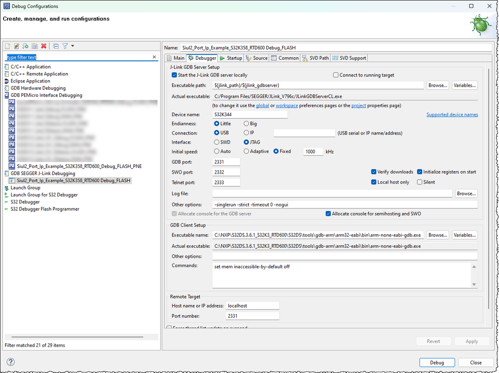Screen dimensions: 499x373
Task: Switch to the SVD Support tab
Action: pyautogui.click(x=349, y=58)
